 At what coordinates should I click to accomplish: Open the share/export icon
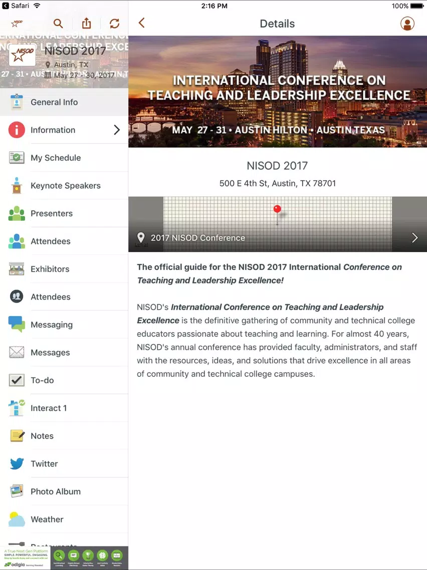tap(86, 23)
